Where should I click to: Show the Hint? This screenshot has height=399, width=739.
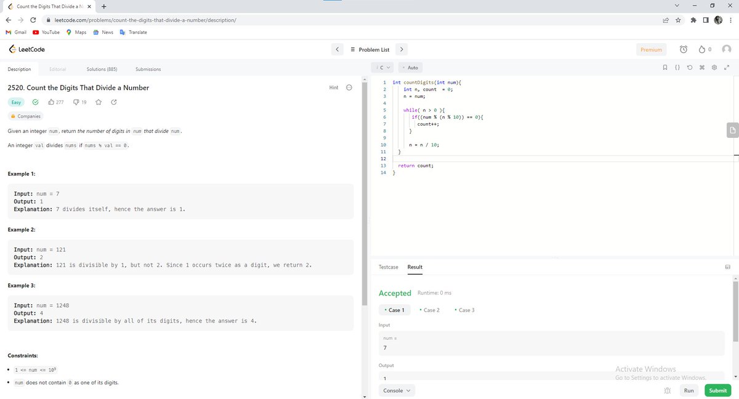tap(334, 87)
